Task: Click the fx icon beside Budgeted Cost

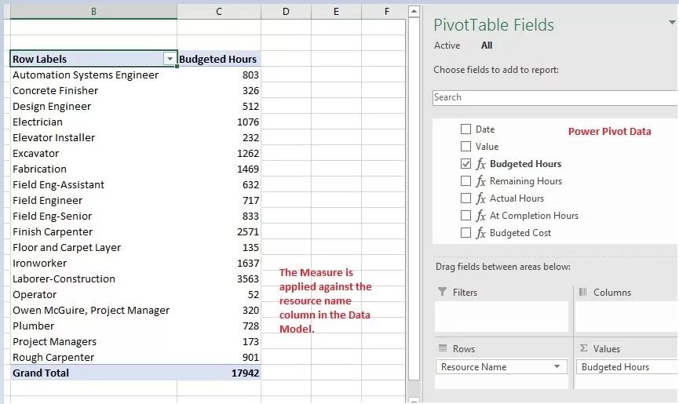Action: coord(480,233)
